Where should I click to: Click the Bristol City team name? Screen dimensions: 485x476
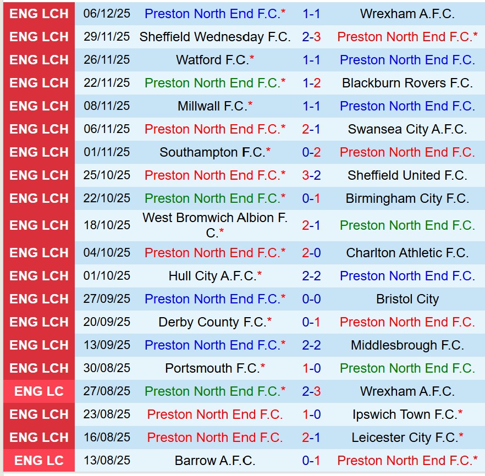click(x=407, y=299)
